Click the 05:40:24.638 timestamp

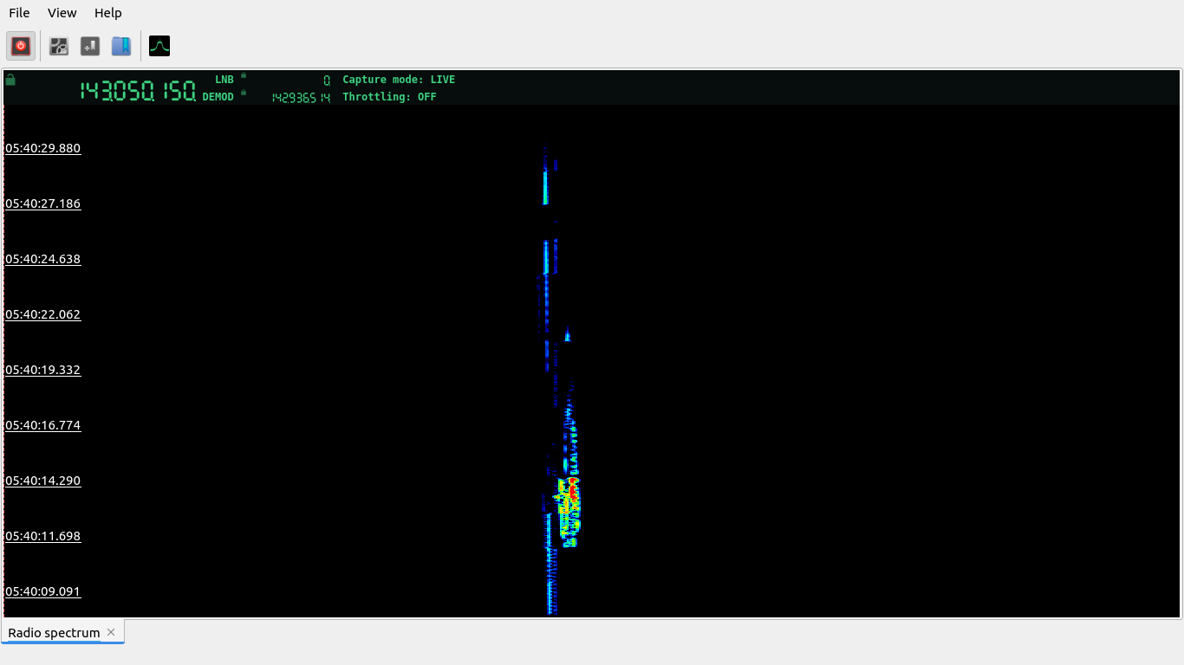[x=43, y=259]
